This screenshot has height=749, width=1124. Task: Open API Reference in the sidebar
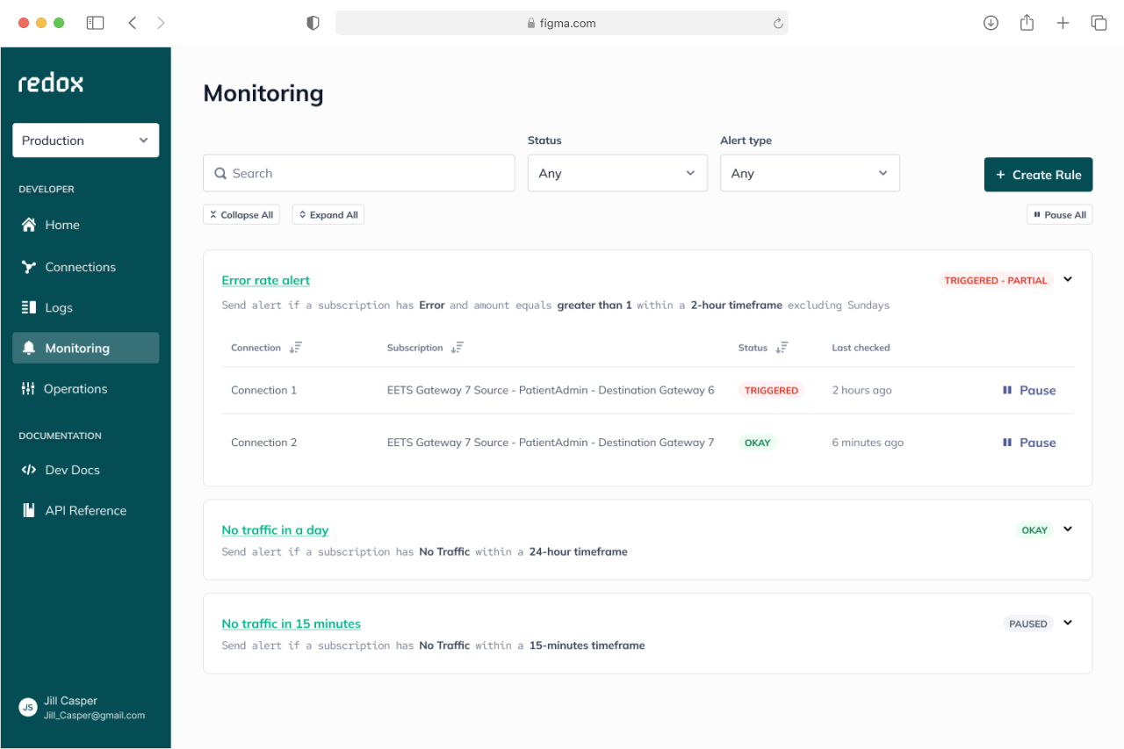click(86, 510)
